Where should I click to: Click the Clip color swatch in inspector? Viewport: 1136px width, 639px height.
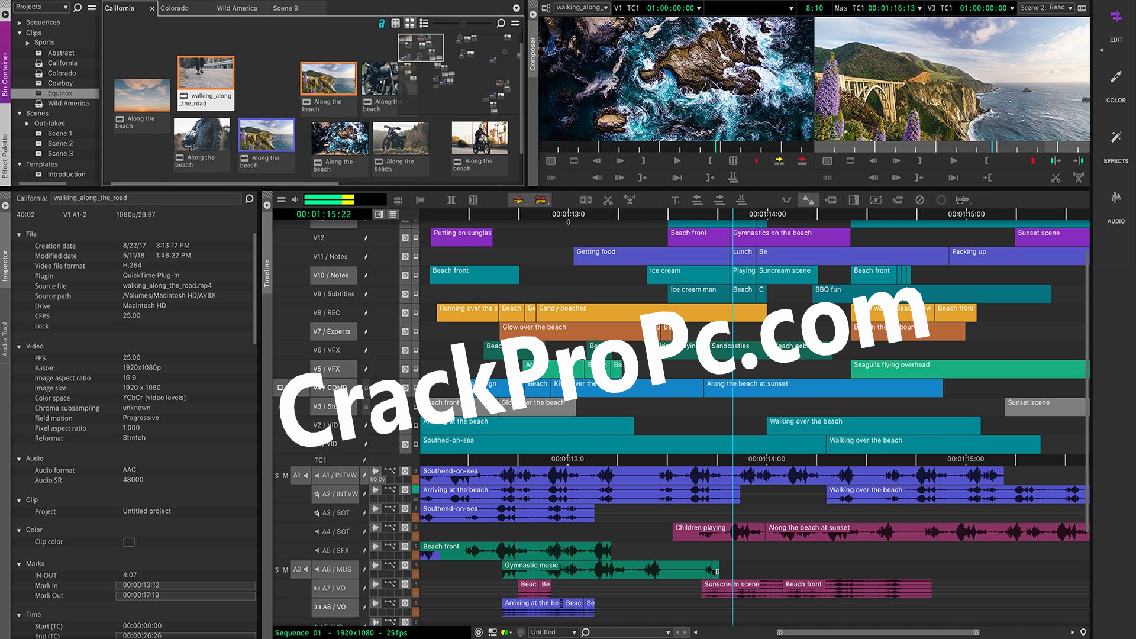point(128,541)
